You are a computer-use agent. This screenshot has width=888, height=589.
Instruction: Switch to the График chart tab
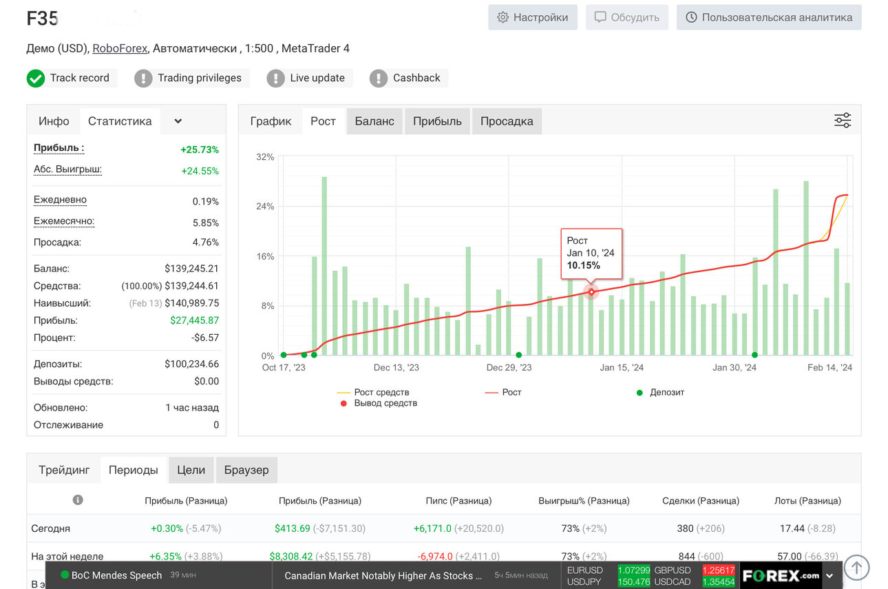click(x=271, y=121)
